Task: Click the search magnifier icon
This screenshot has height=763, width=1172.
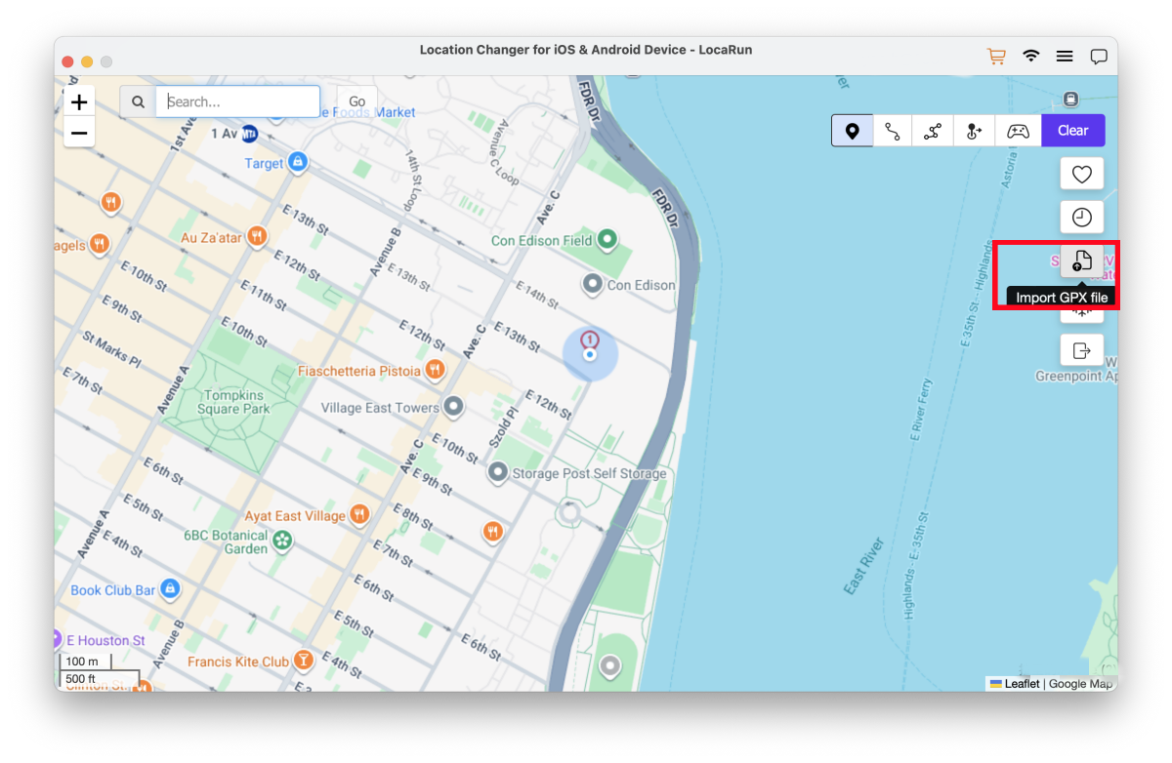Action: point(137,100)
